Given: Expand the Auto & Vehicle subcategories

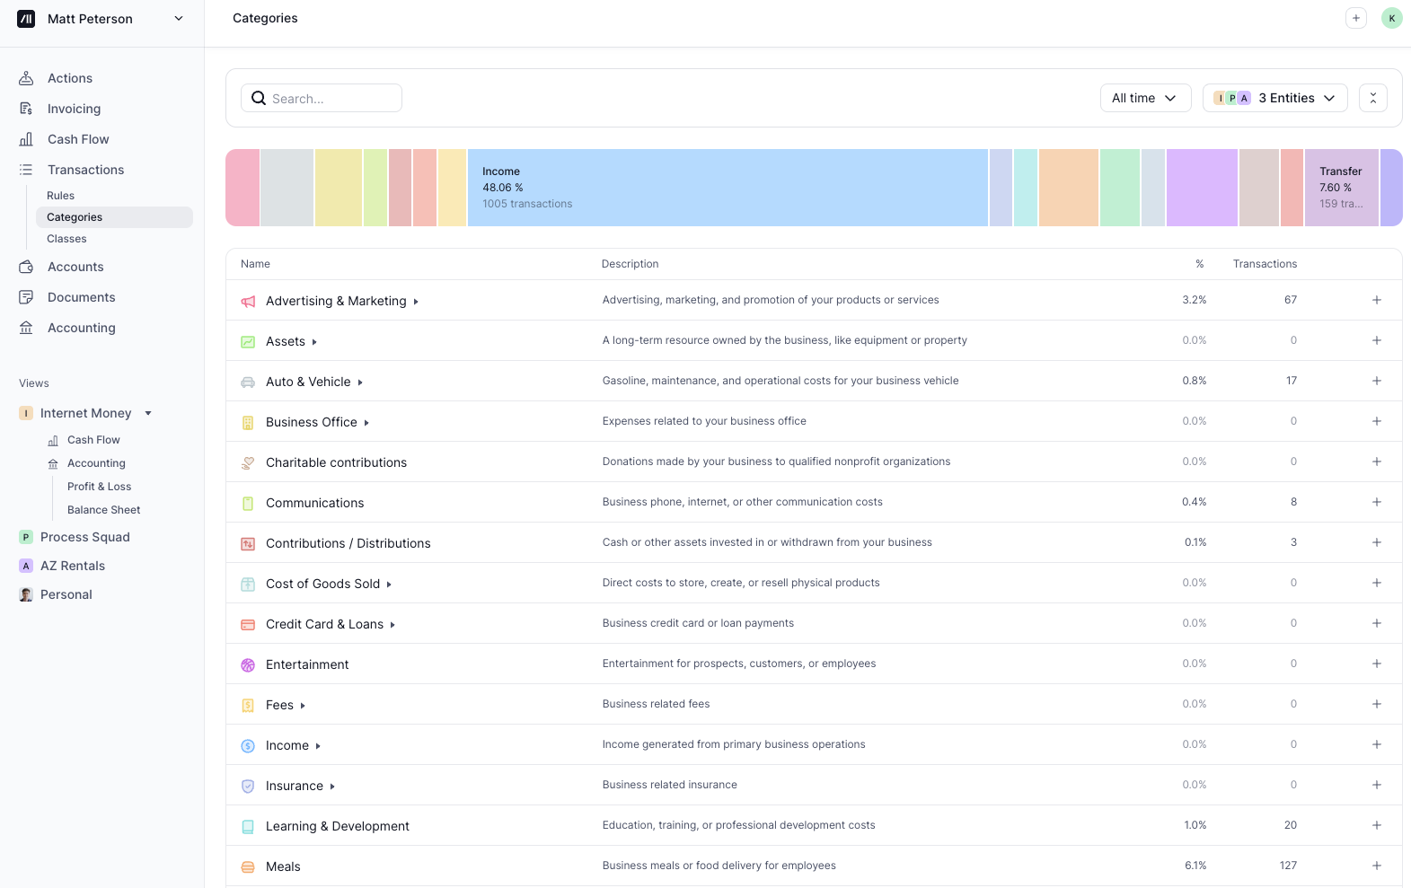Looking at the screenshot, I should pos(360,382).
